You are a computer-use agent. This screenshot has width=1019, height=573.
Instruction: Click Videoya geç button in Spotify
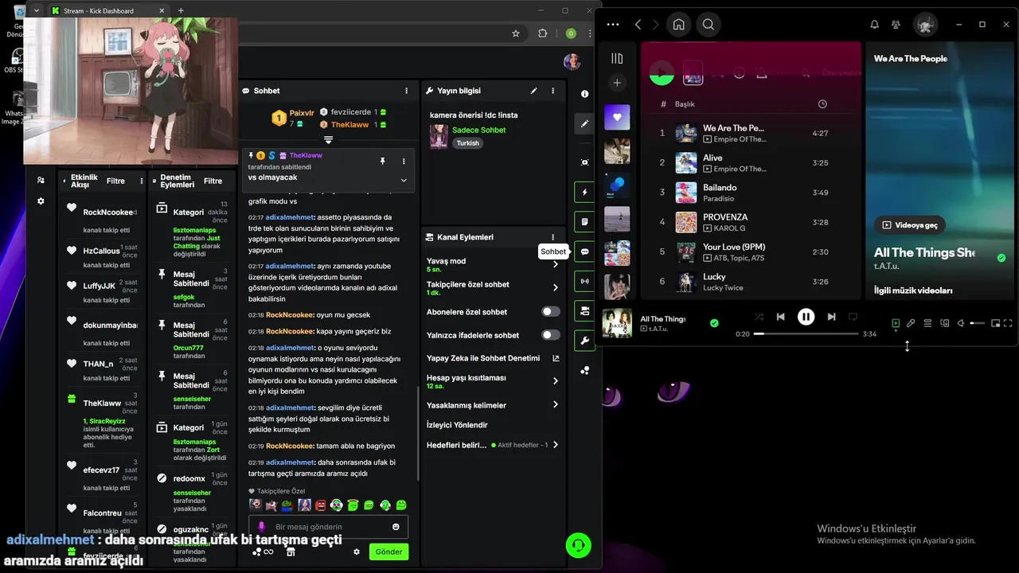(909, 225)
